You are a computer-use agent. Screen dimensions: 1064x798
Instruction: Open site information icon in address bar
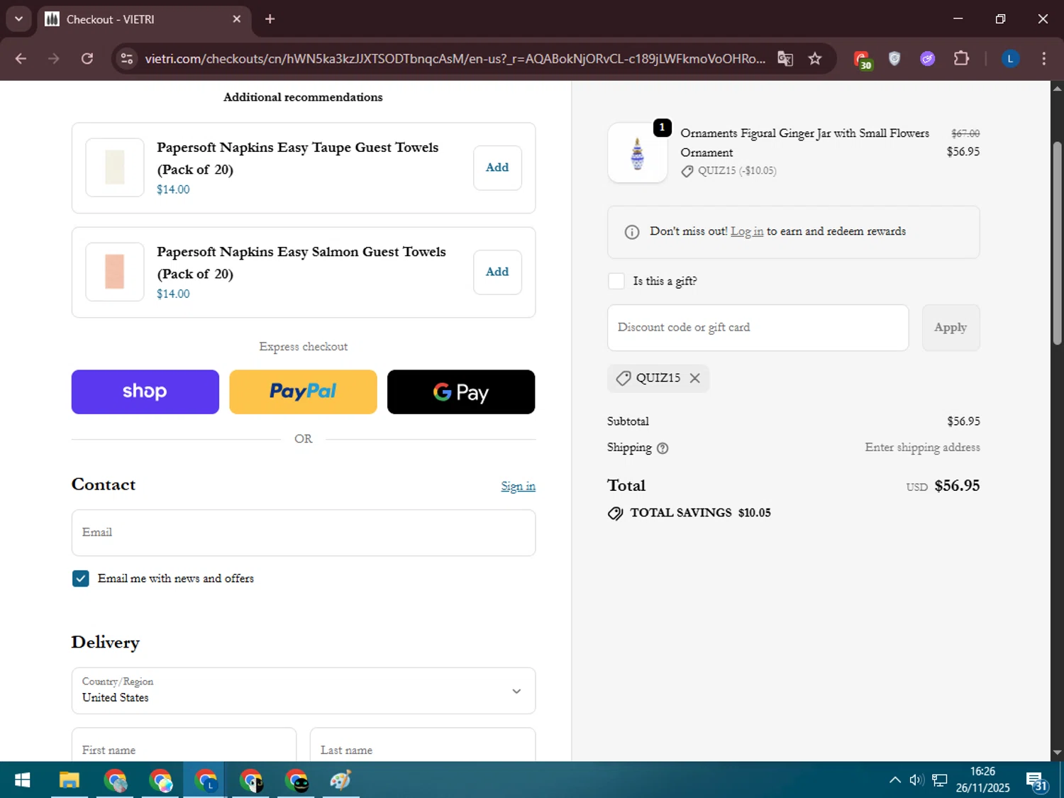[127, 59]
